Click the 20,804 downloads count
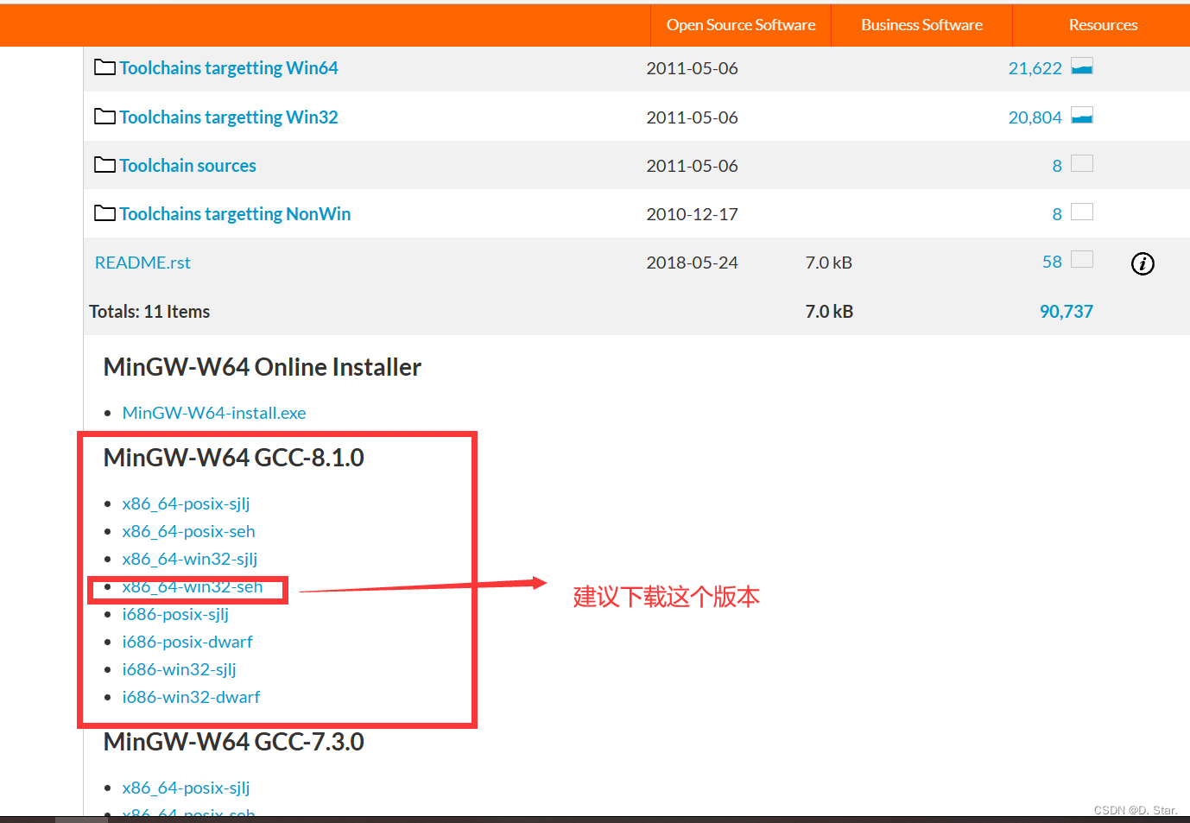This screenshot has height=823, width=1190. point(1035,117)
